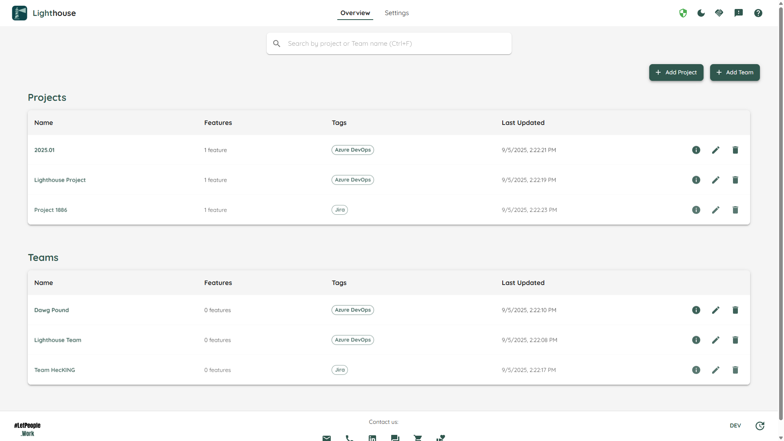Open the feedback message icon
The height and width of the screenshot is (441, 784).
pos(739,13)
